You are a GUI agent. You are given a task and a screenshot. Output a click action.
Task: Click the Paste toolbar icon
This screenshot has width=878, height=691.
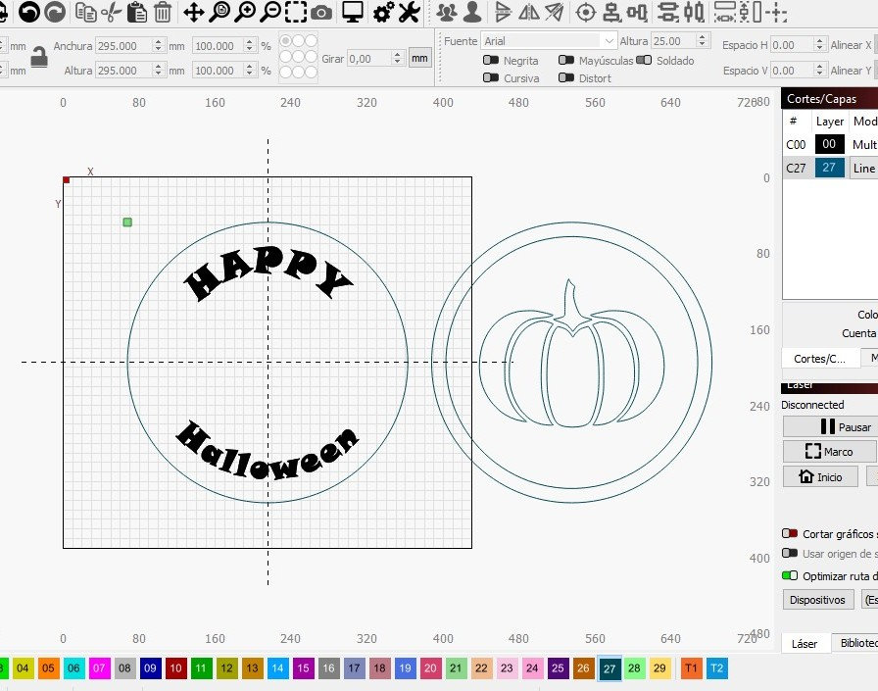point(137,14)
